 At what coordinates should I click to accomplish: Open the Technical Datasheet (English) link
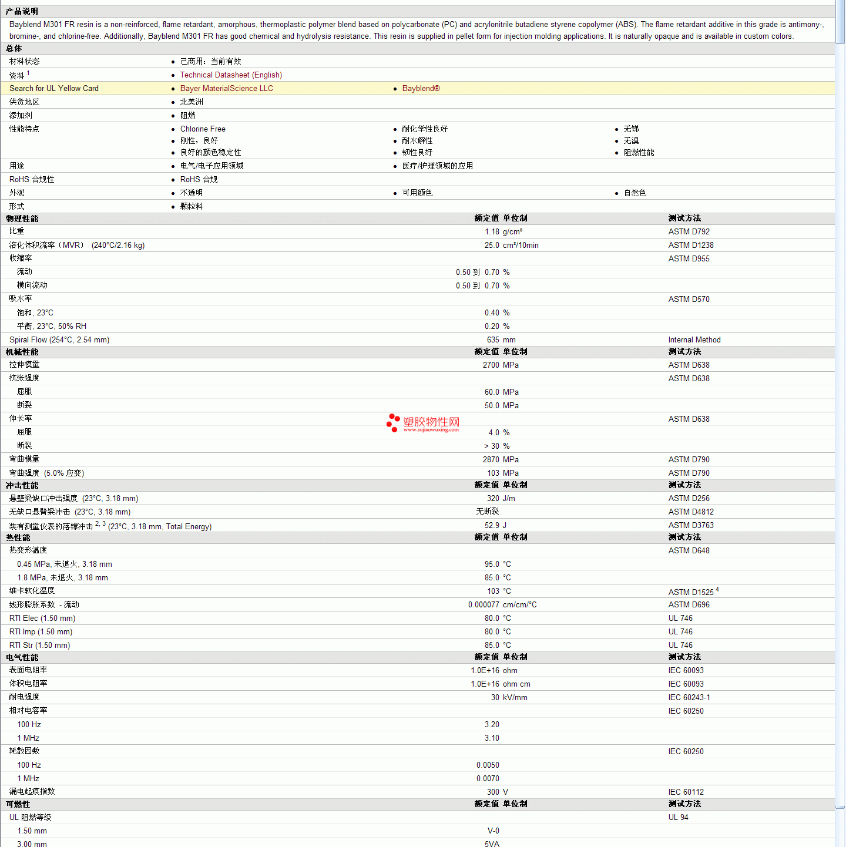pos(231,75)
